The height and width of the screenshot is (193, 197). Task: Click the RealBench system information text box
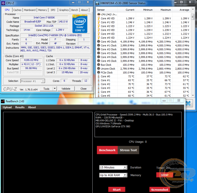[x=138, y=124]
